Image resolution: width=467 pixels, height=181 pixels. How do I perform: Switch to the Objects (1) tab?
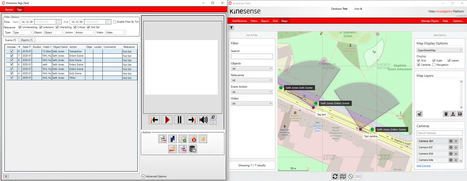[x=26, y=40]
